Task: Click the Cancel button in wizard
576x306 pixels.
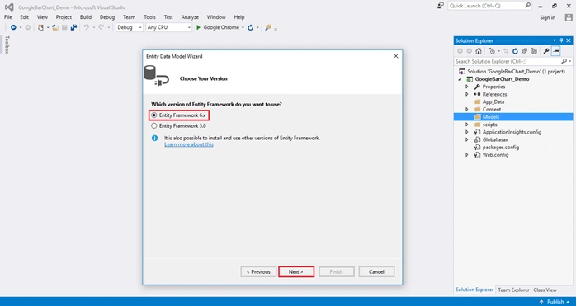Action: (376, 272)
